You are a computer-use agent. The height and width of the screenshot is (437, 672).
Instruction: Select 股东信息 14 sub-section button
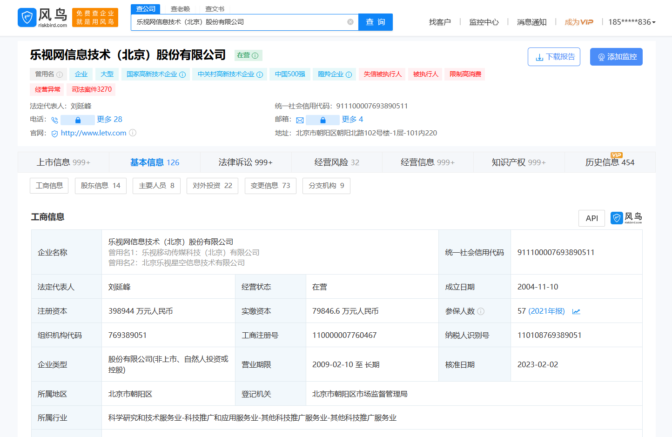click(101, 186)
